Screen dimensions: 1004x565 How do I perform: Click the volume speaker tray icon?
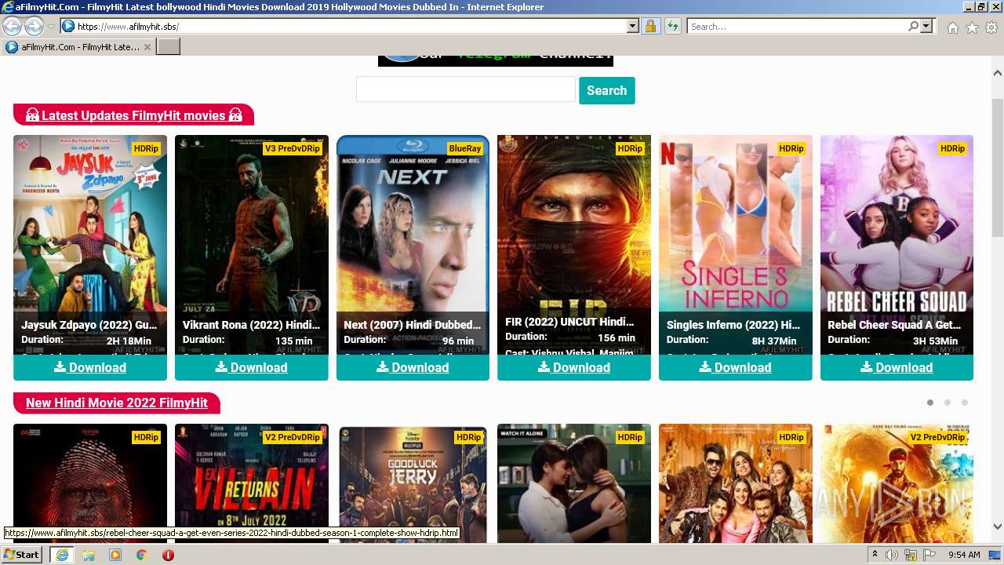(892, 555)
